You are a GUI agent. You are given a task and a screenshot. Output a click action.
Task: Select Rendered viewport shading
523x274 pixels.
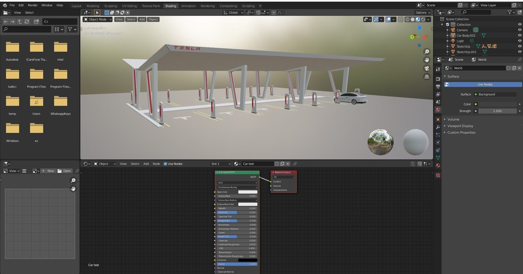423,19
